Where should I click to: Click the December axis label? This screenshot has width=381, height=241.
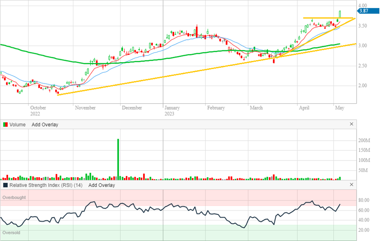(x=132, y=108)
